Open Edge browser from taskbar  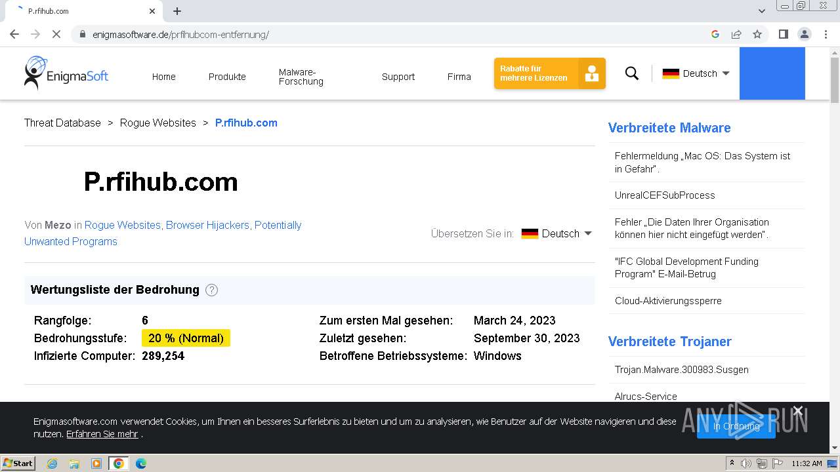140,463
